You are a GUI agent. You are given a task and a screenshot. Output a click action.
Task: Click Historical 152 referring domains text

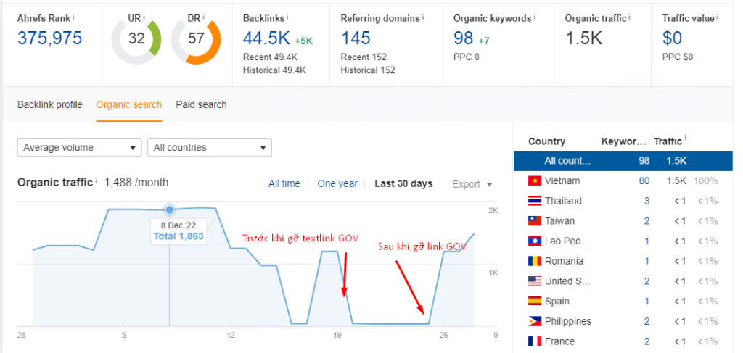(368, 70)
